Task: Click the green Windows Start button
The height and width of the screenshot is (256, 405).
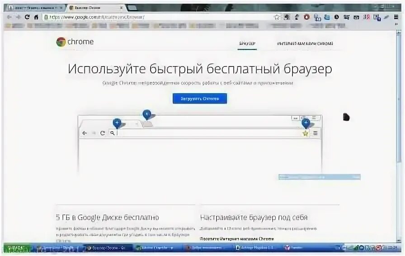Action: point(17,248)
